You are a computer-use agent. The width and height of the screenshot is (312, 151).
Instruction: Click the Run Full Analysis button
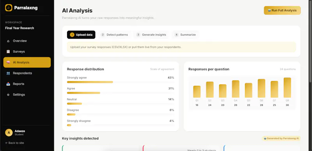click(x=282, y=11)
